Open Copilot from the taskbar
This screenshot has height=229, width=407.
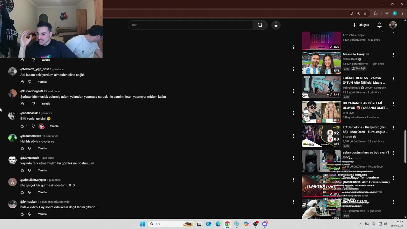(246, 224)
